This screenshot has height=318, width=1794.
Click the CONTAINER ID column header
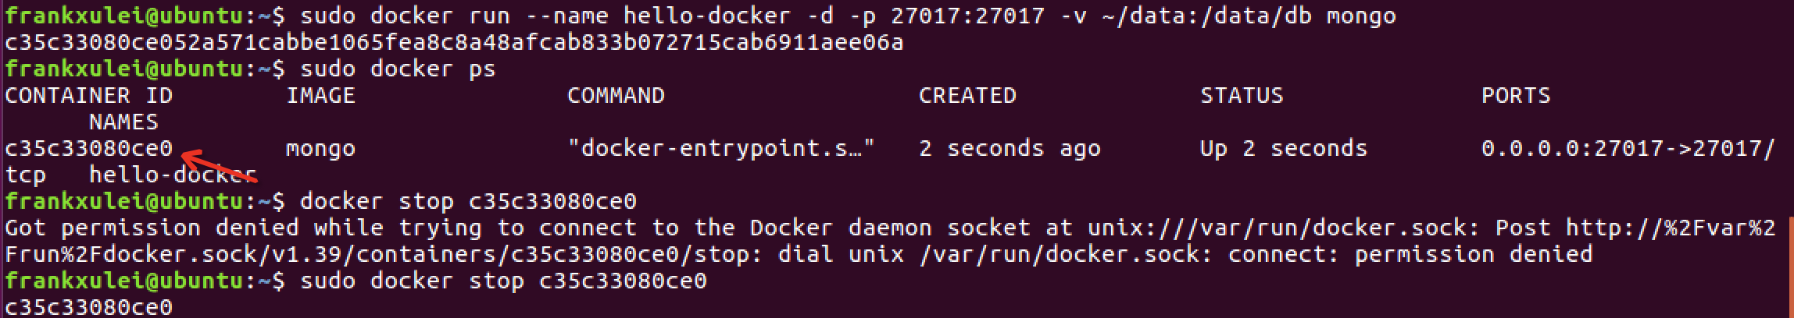click(x=88, y=96)
